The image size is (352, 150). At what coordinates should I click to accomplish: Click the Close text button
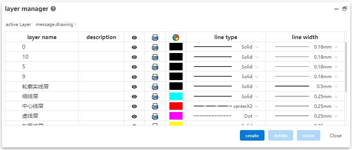tap(335, 135)
